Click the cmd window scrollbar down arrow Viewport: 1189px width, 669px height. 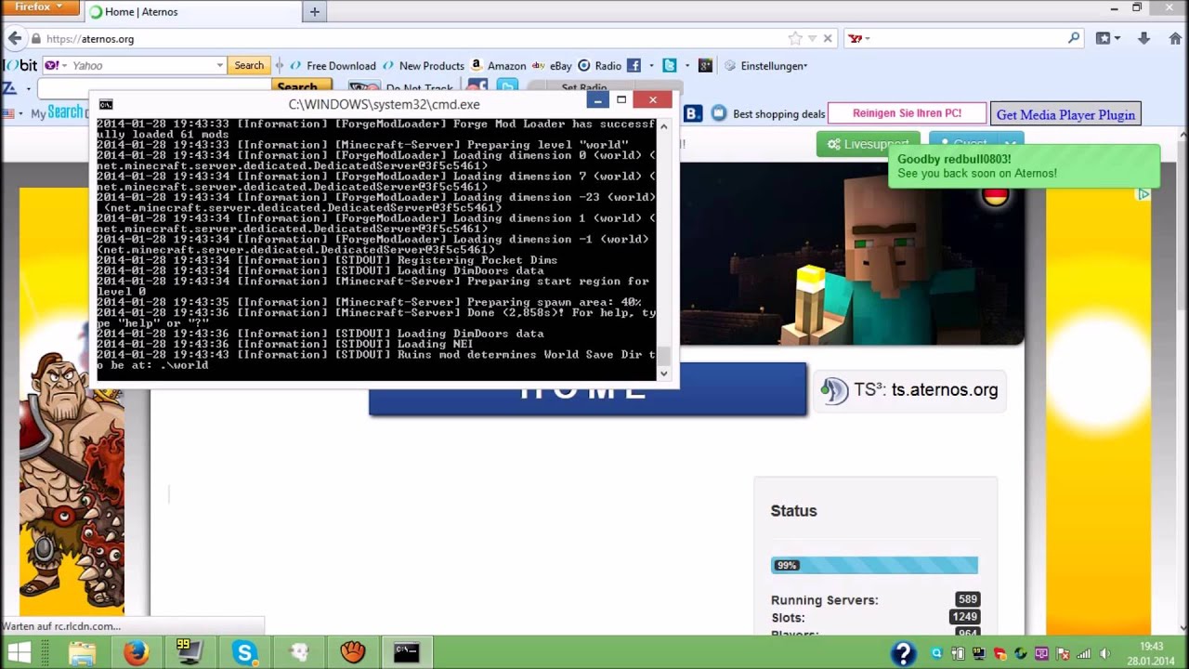(x=663, y=373)
